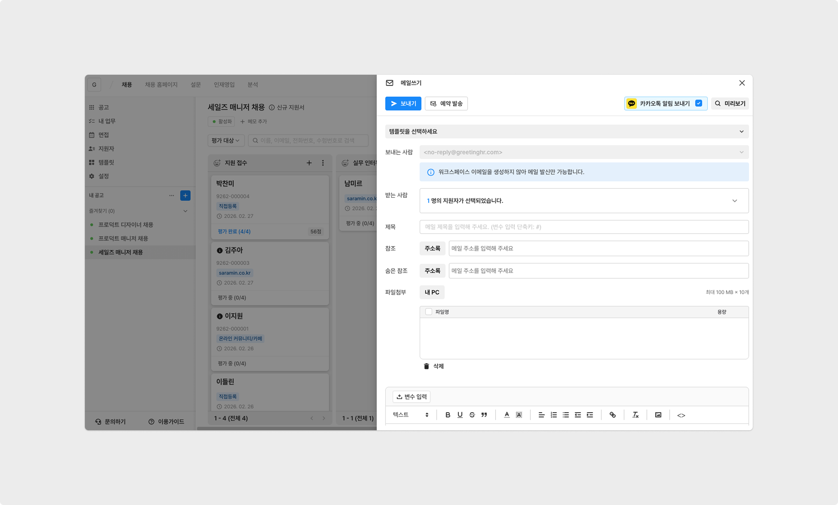Image resolution: width=838 pixels, height=505 pixels.
Task: Pick a text background highlight color
Action: tap(519, 415)
